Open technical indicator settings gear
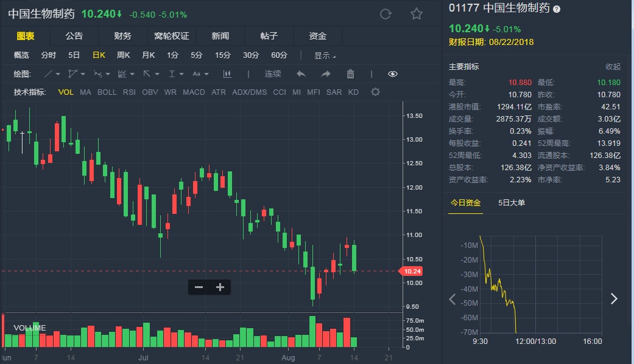Viewport: 634px width, 364px height. (376, 92)
